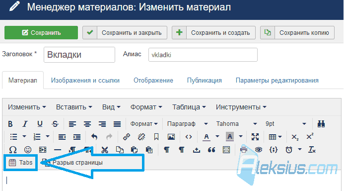Open the background color picker arrow
The height and width of the screenshot is (191, 344).
click(x=241, y=136)
